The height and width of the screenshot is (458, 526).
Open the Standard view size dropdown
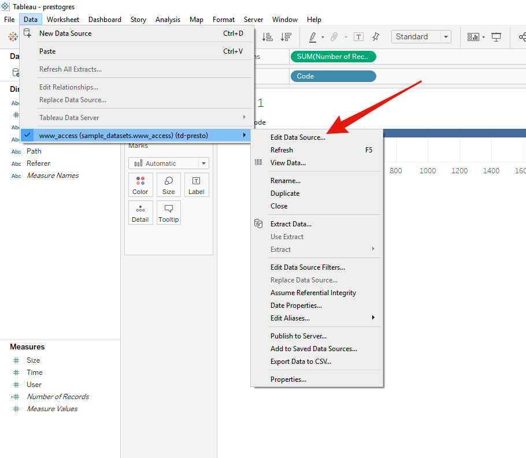[446, 36]
